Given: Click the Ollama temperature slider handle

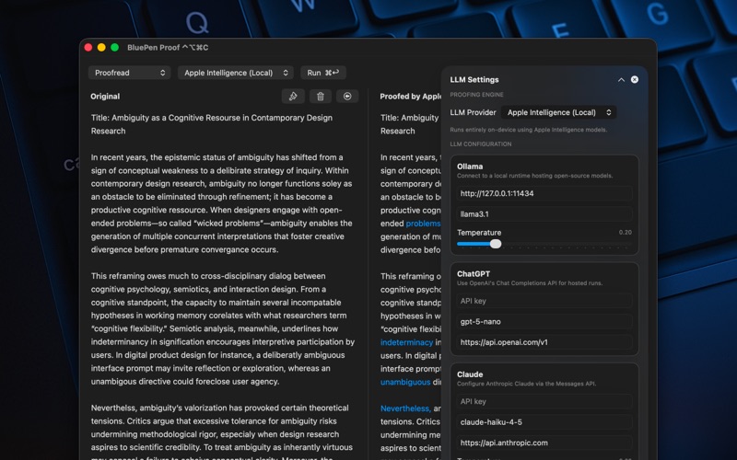Looking at the screenshot, I should (x=496, y=244).
